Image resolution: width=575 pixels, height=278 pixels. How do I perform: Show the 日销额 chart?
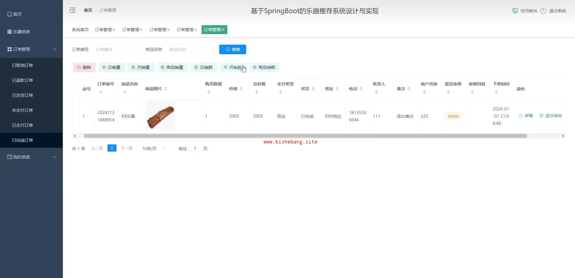click(x=204, y=67)
